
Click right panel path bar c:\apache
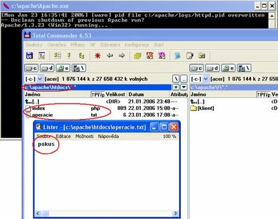click(234, 87)
